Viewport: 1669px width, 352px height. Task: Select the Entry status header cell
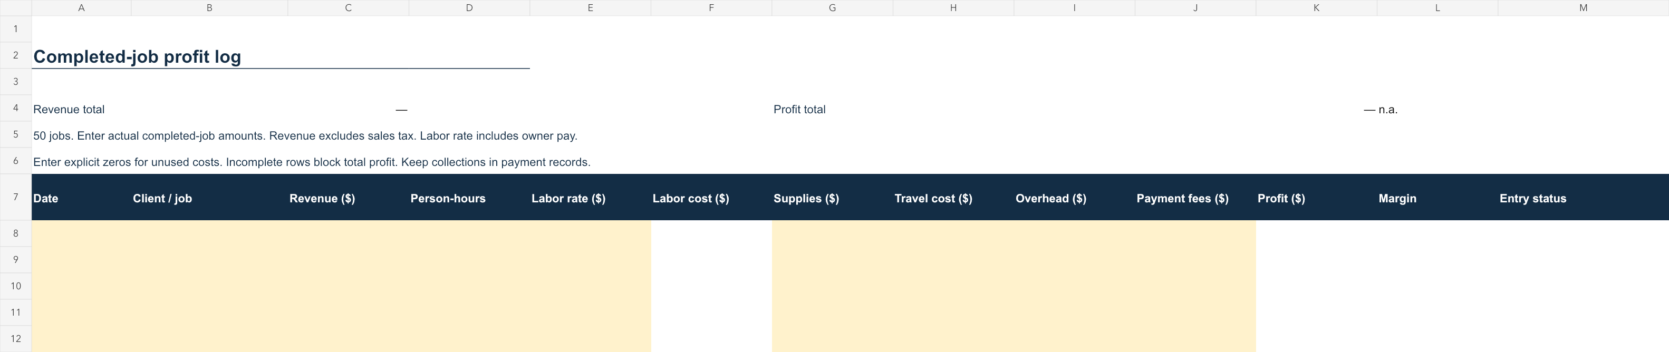pyautogui.click(x=1583, y=198)
